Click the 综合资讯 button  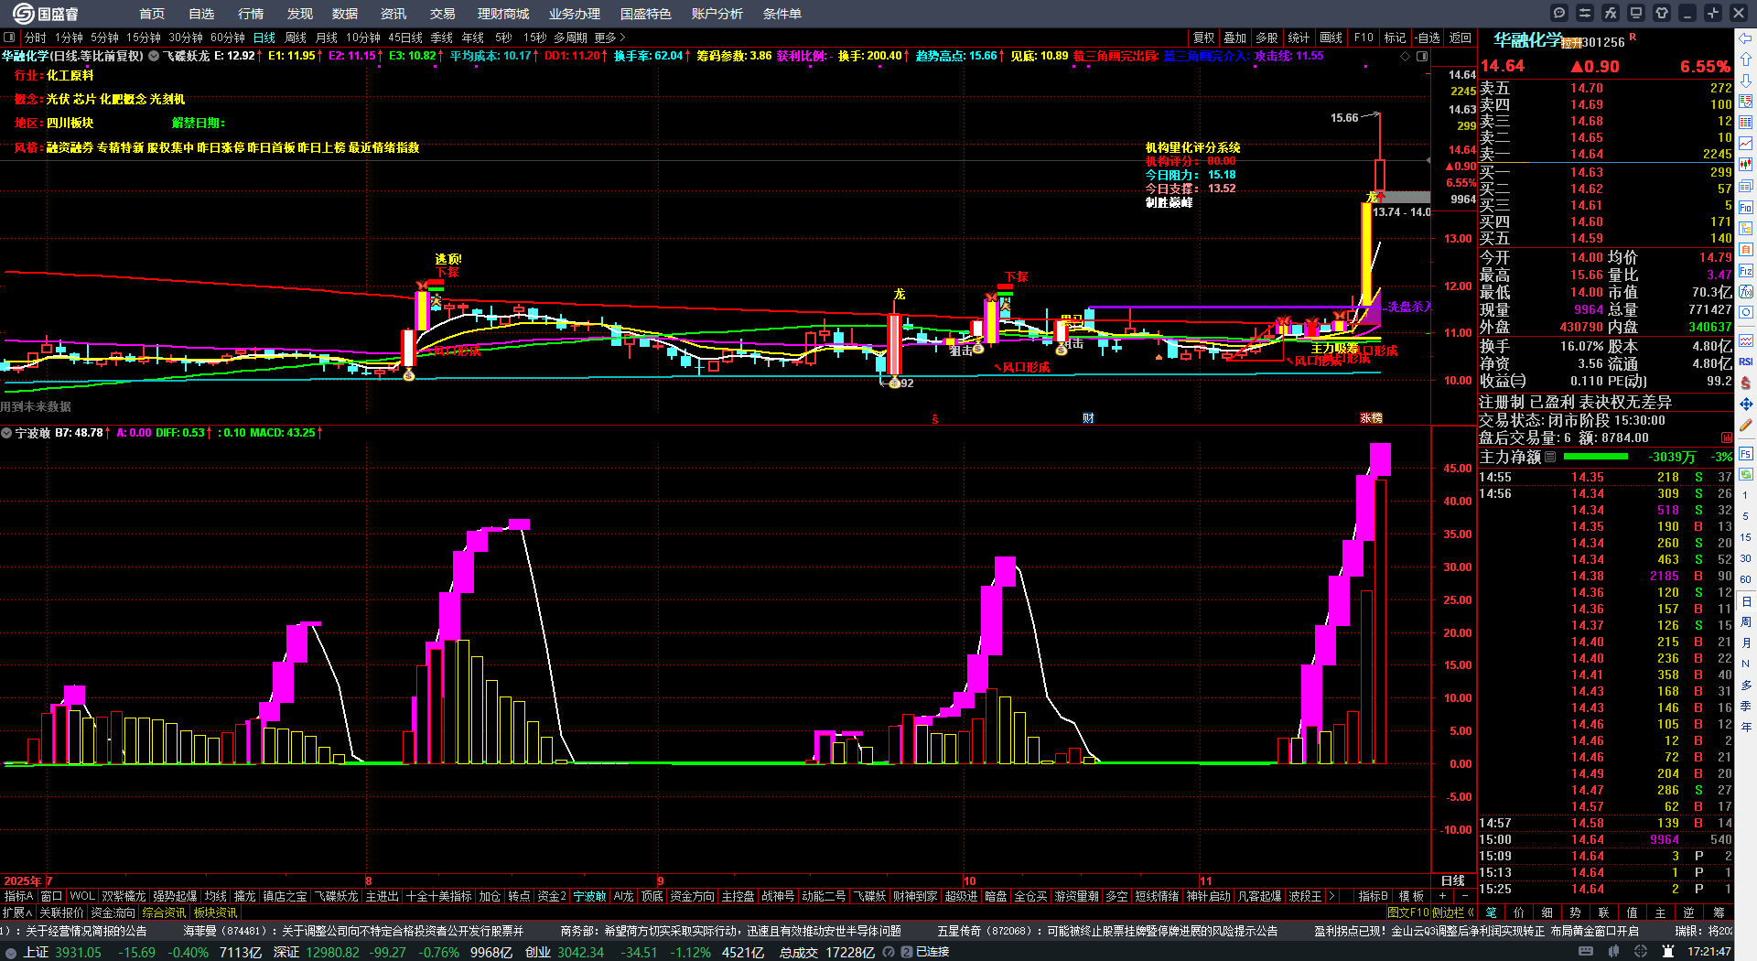[x=164, y=912]
